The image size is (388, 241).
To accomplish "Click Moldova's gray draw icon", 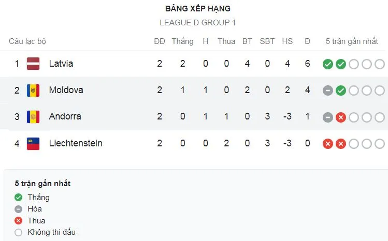I will pyautogui.click(x=327, y=91).
